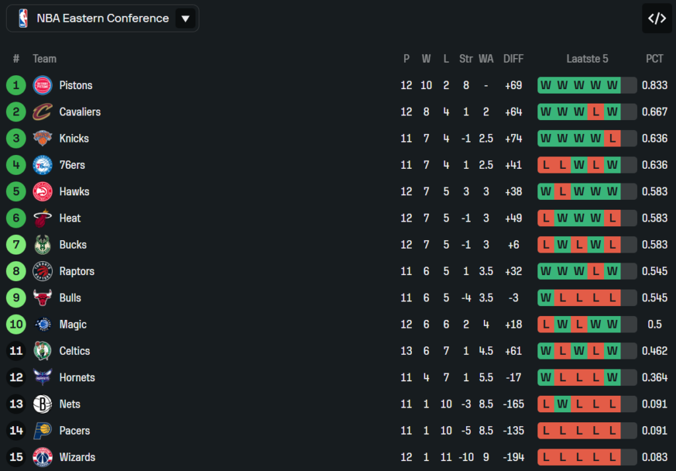Open the Wizards team name link

coord(77,457)
